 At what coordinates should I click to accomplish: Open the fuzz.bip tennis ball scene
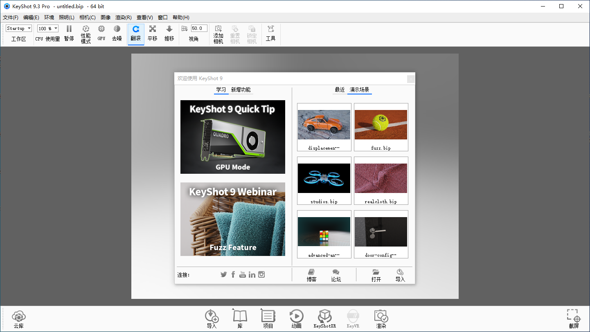[x=381, y=127]
